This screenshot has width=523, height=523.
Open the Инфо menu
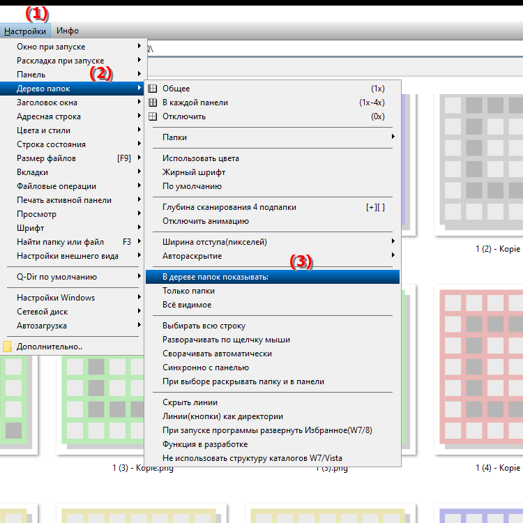coord(68,31)
